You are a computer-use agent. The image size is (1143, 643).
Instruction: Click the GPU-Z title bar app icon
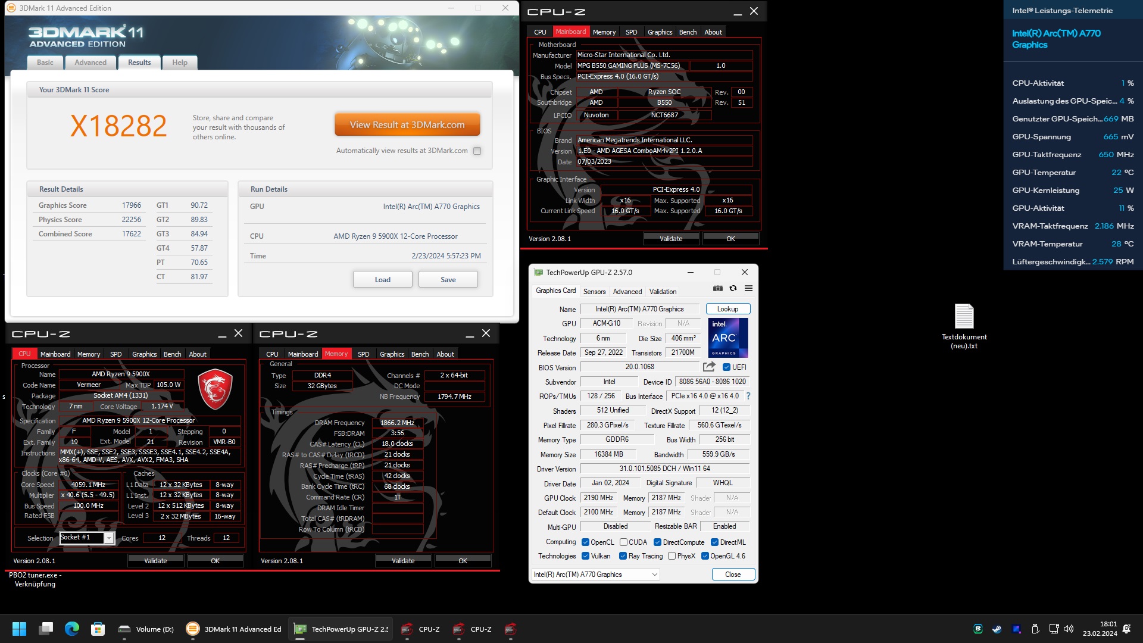[x=539, y=272]
